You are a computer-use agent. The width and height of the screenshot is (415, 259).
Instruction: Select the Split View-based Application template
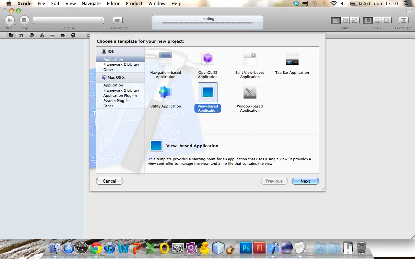point(250,62)
